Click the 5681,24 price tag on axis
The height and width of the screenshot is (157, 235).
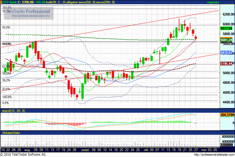pos(226,40)
